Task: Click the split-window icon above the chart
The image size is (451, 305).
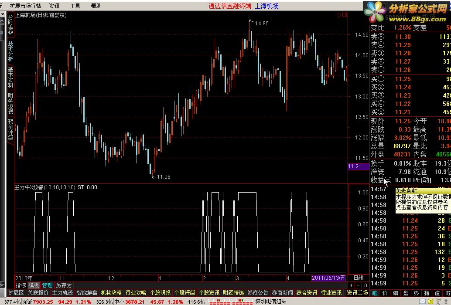Action: pos(345,15)
